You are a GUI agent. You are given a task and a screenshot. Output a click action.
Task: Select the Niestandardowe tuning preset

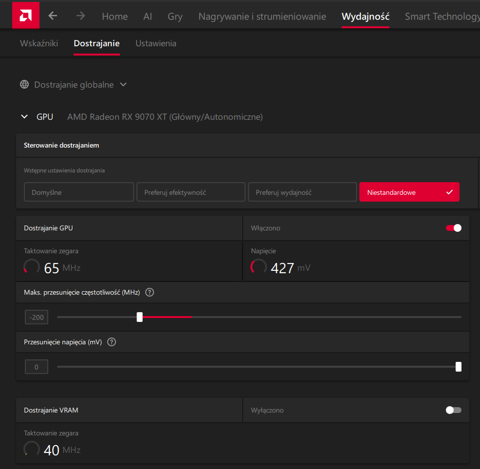coord(409,192)
